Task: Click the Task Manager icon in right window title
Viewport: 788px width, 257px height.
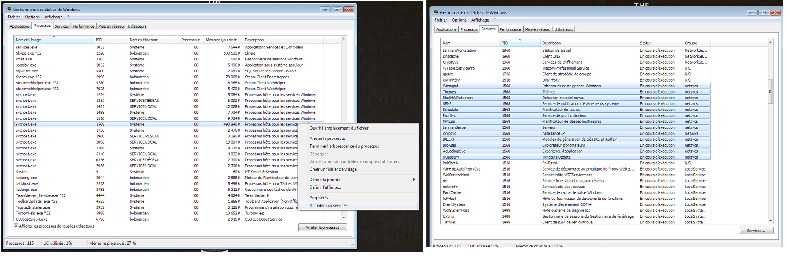Action: [x=436, y=12]
